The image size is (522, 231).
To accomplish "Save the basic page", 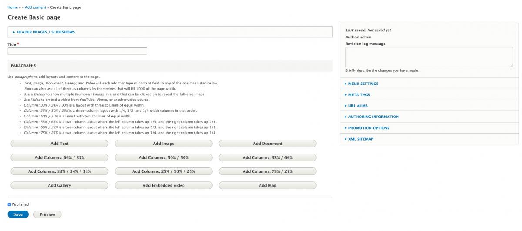I will 18,214.
